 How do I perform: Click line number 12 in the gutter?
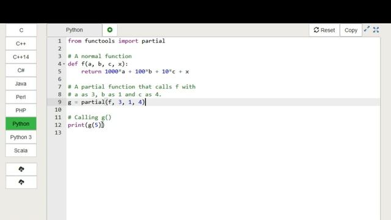[58, 125]
